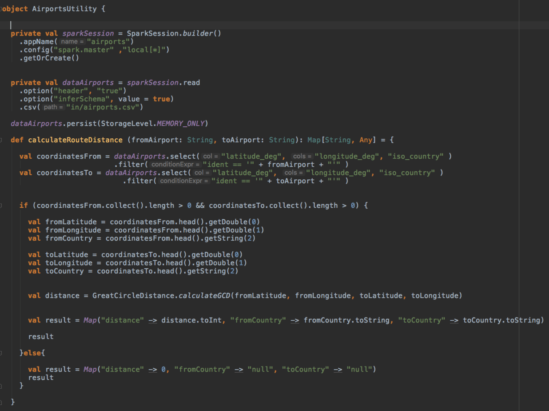
Task: Click the getOrCreate() method call
Action: point(49,58)
